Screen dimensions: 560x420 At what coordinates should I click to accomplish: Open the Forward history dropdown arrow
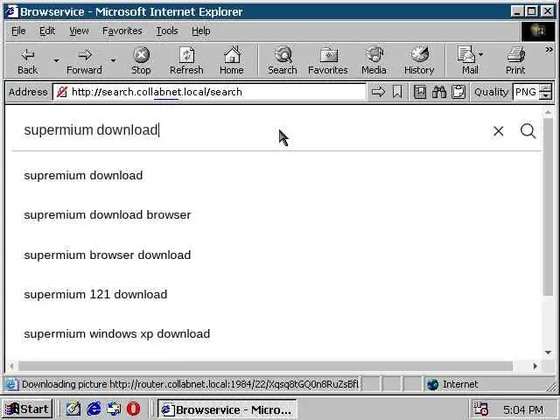coord(113,61)
